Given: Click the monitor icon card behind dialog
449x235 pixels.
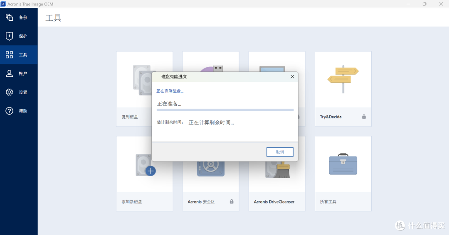Looking at the screenshot, I should click(272, 69).
